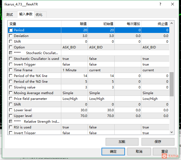Viewport: 181px width, 160px height.
Task: Enable Period of the %K line checkbox
Action: pyautogui.click(x=11, y=76)
